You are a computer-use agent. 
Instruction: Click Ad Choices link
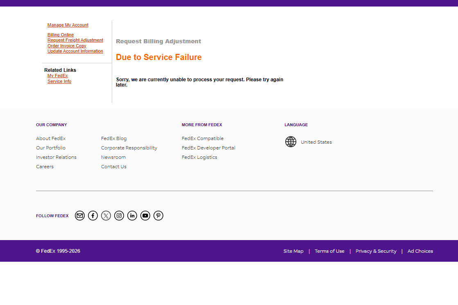420,251
